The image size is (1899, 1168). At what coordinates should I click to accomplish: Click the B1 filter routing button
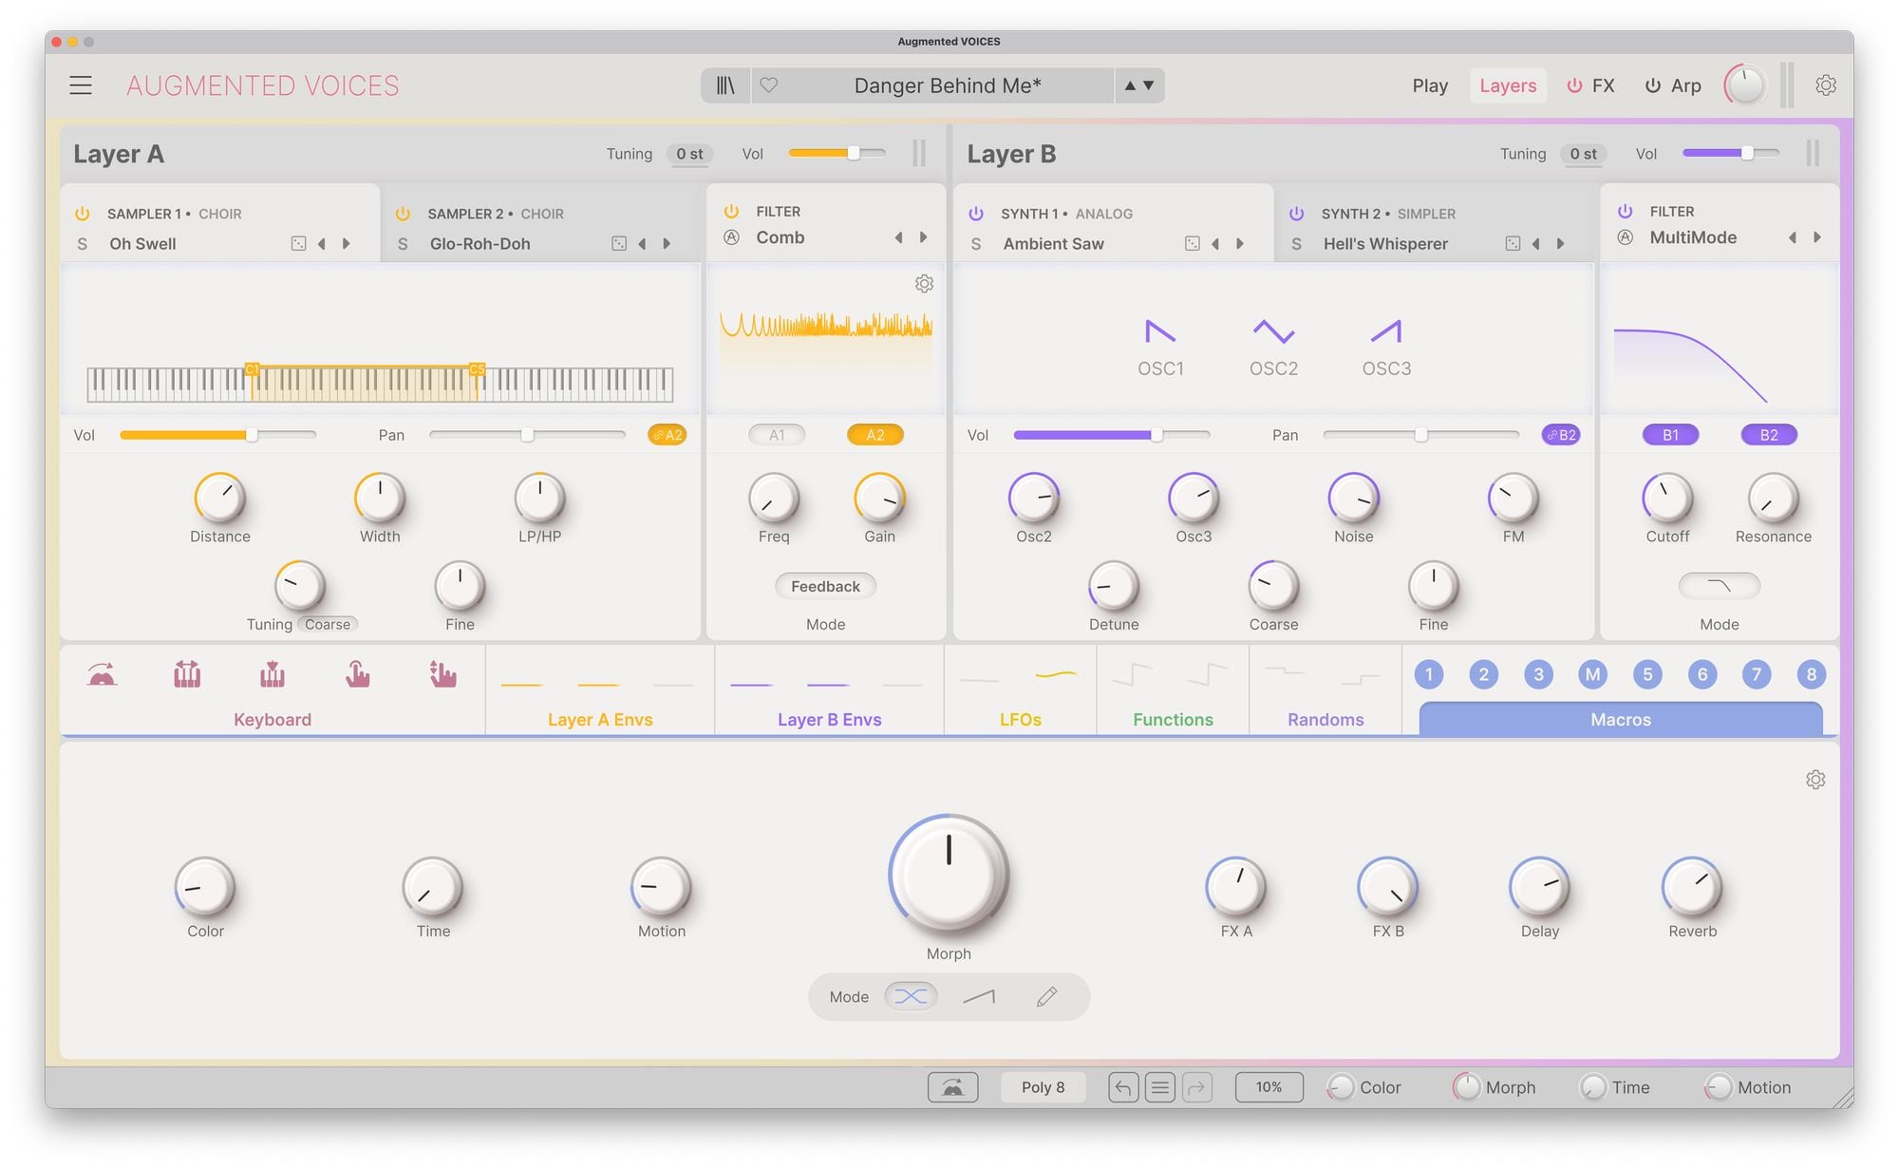pyautogui.click(x=1670, y=435)
